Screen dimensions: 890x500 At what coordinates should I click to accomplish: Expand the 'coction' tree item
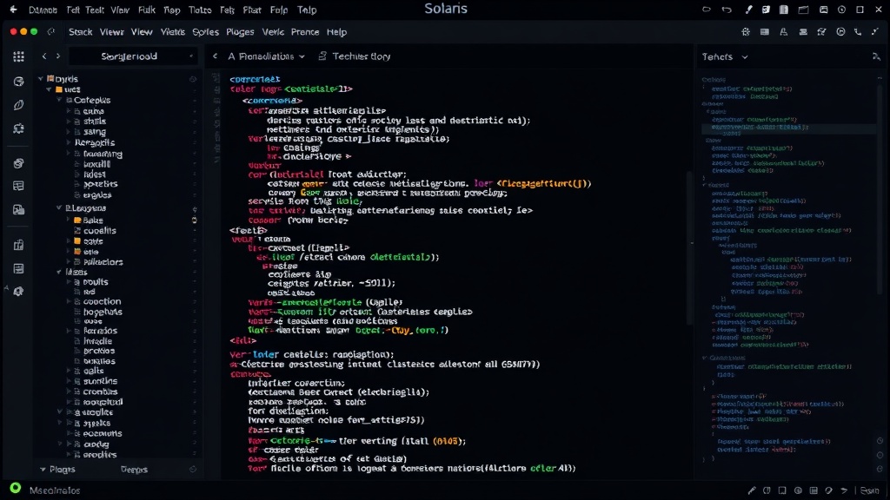(69, 301)
